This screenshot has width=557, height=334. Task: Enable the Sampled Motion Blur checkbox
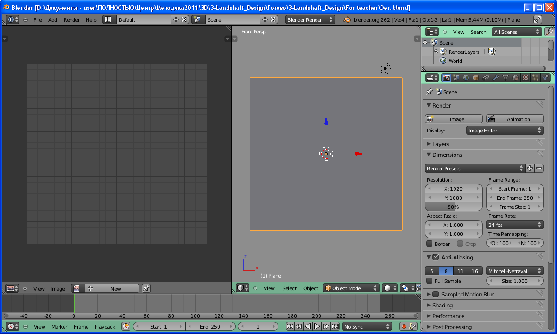tap(436, 294)
